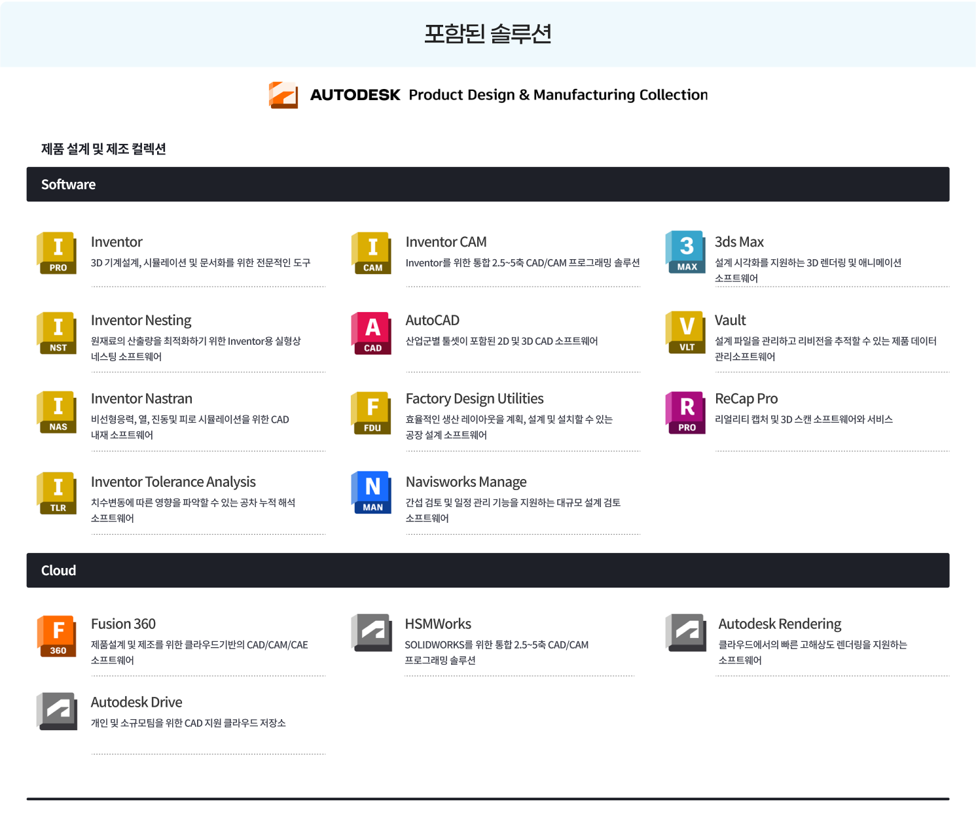Select the 3ds Max title text

click(740, 242)
